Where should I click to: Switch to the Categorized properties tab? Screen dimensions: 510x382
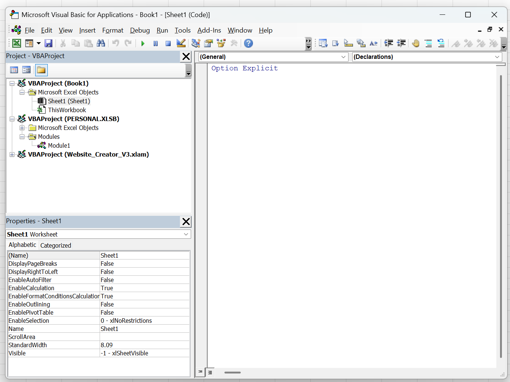56,245
